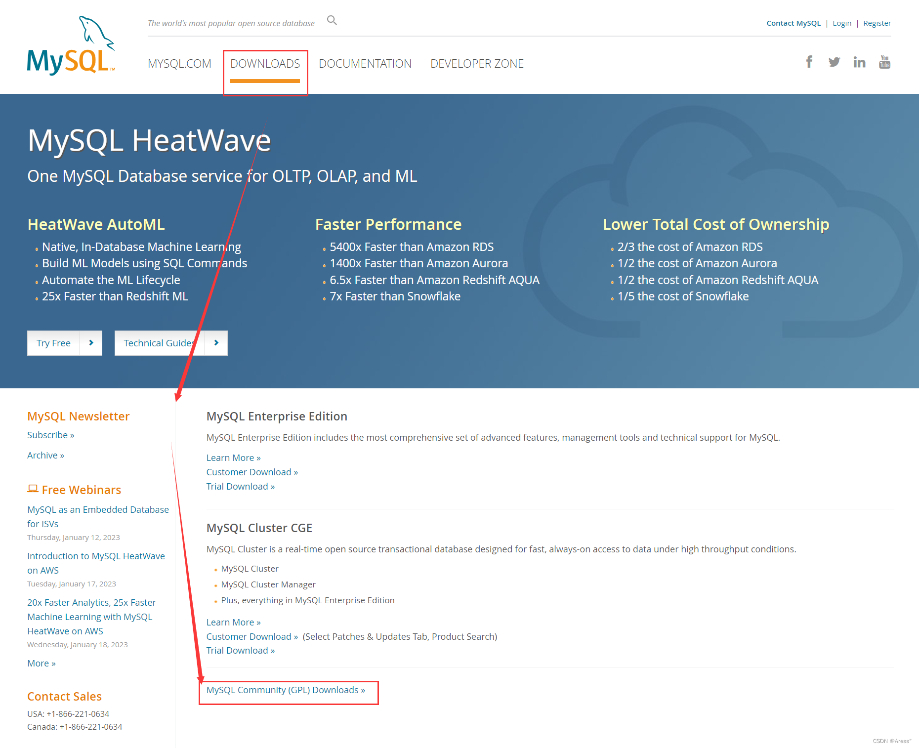
Task: Click the MySQL dolphin logo
Action: (72, 45)
